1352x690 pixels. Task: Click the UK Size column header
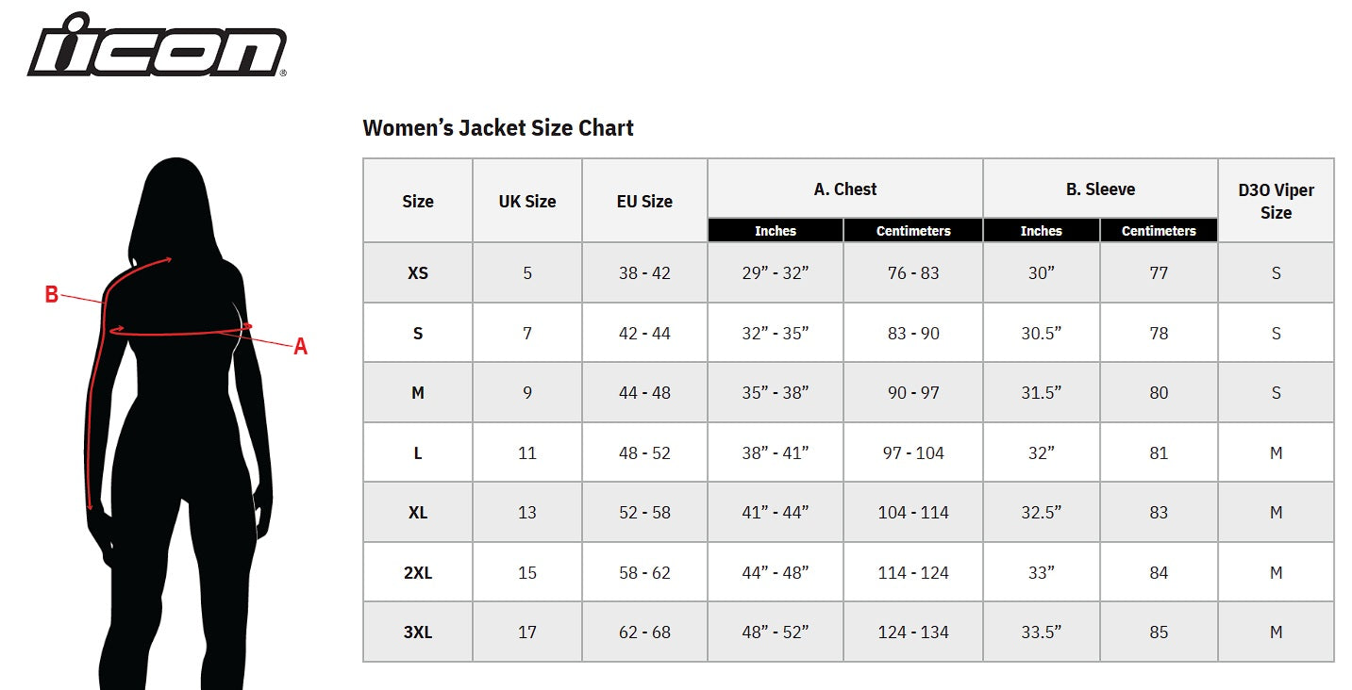pyautogui.click(x=526, y=201)
